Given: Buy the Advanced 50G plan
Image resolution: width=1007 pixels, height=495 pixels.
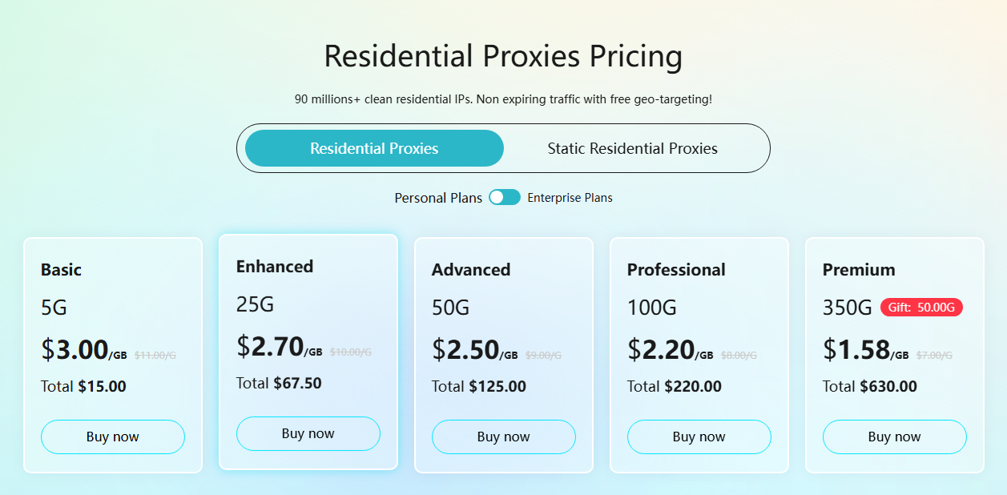Looking at the screenshot, I should tap(504, 437).
